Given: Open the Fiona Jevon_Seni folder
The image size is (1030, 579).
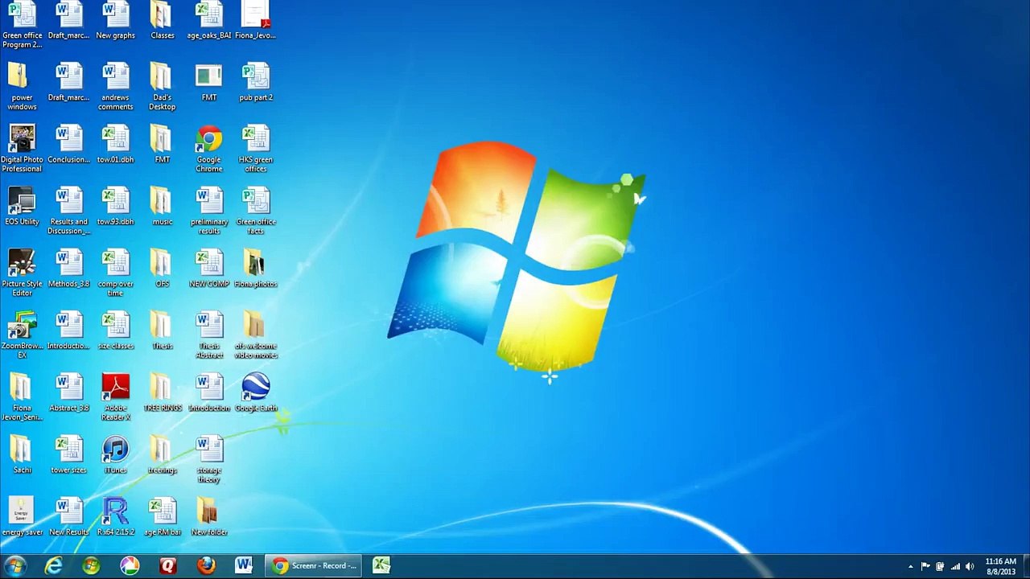Looking at the screenshot, I should pyautogui.click(x=22, y=396).
